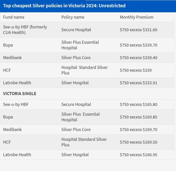The width and height of the screenshot is (176, 171).
Task: Select the $750 excess $165.80 premium cell
Action: pos(138,104)
